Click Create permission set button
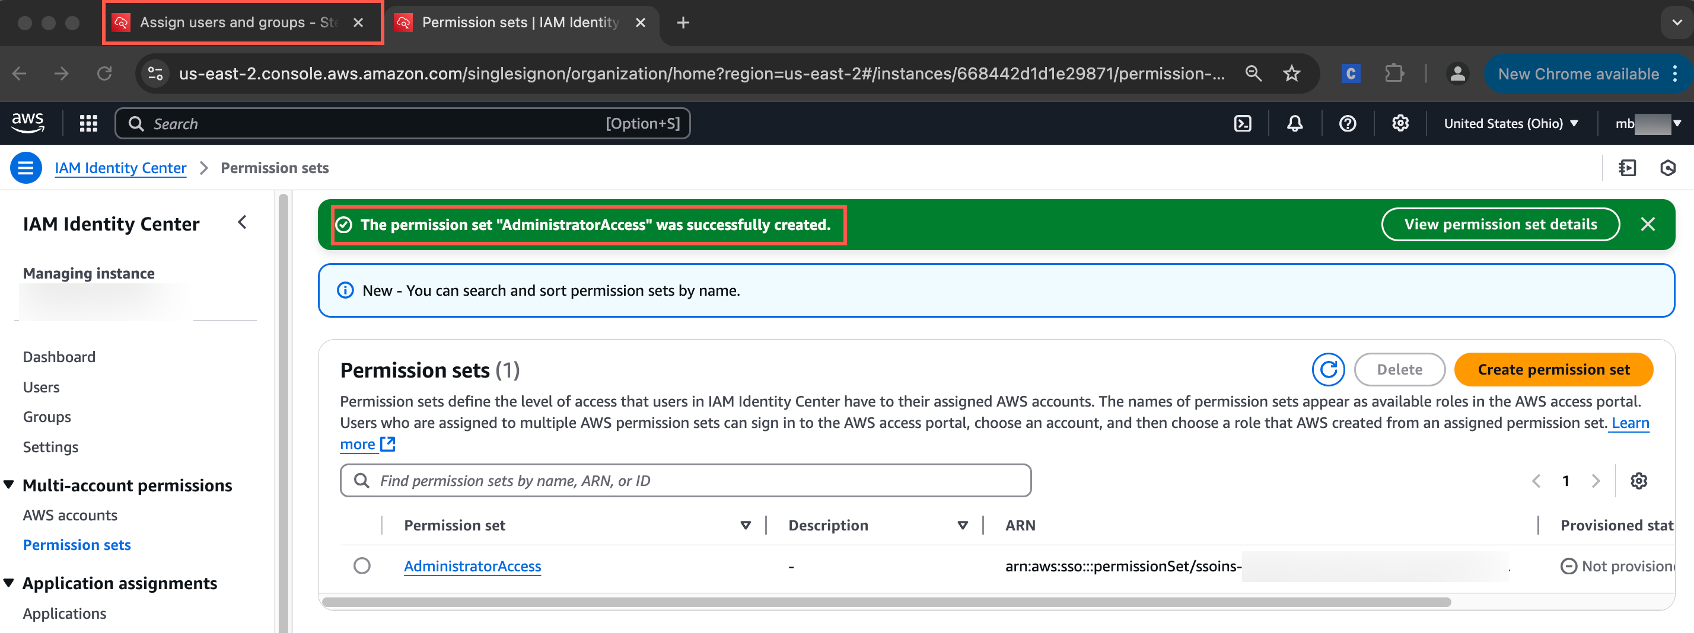This screenshot has width=1694, height=633. [x=1553, y=369]
